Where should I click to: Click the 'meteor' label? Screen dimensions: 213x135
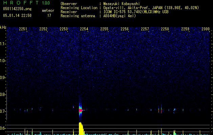pos(48,10)
